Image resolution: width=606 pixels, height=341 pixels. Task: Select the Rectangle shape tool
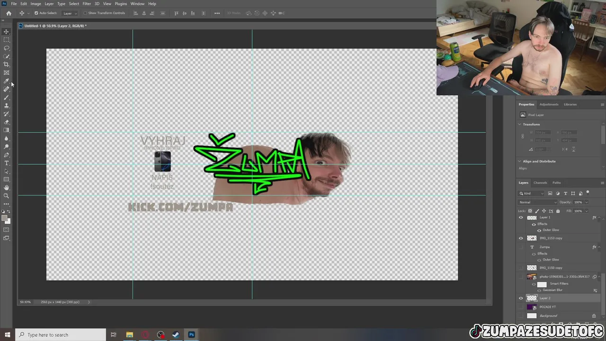(x=6, y=179)
